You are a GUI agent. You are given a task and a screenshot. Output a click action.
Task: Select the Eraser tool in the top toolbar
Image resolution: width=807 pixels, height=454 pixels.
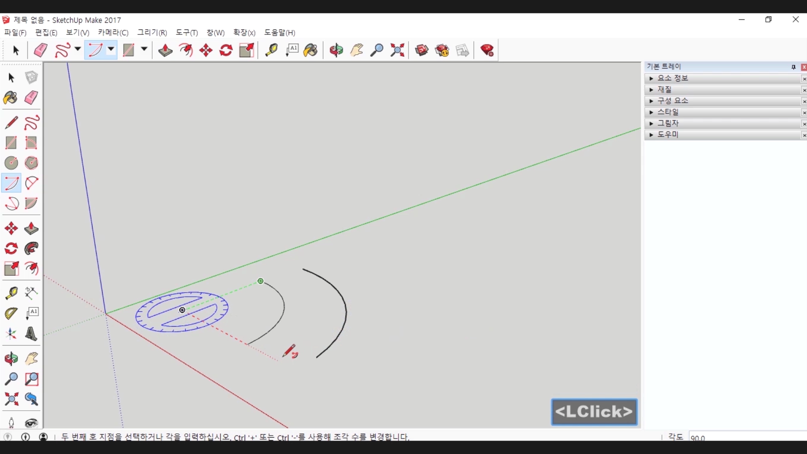click(41, 50)
